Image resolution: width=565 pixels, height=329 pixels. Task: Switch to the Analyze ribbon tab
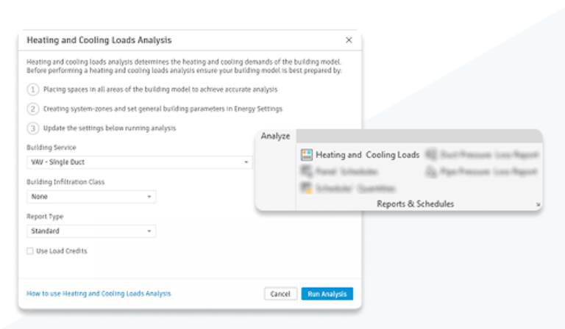tap(276, 136)
